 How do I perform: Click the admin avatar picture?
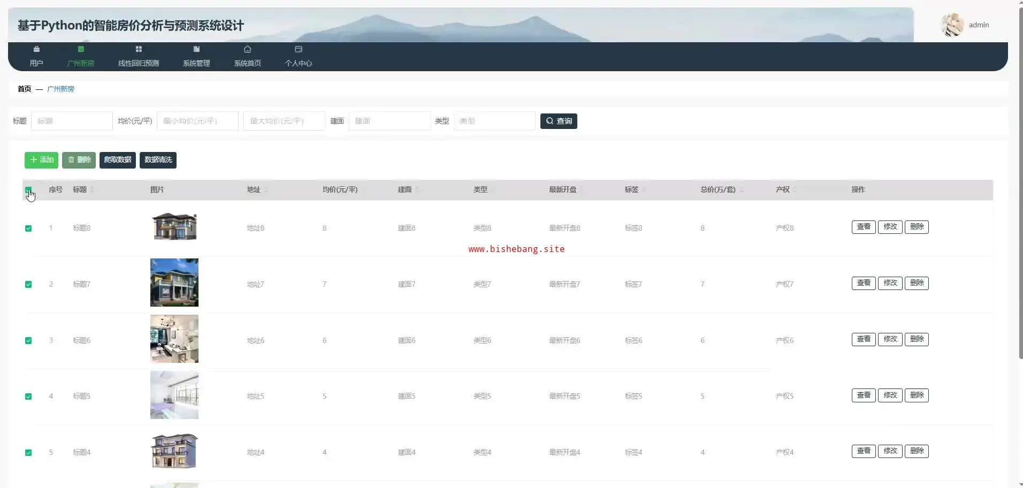click(952, 25)
